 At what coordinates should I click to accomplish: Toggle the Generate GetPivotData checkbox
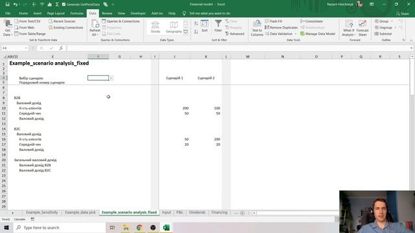click(64, 5)
